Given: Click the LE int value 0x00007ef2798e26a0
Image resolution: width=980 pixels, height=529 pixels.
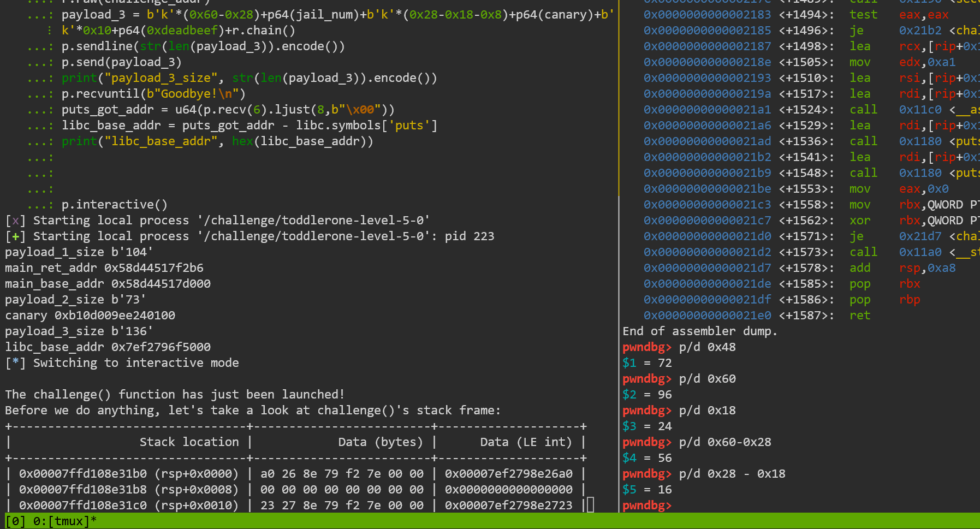Looking at the screenshot, I should pos(509,474).
